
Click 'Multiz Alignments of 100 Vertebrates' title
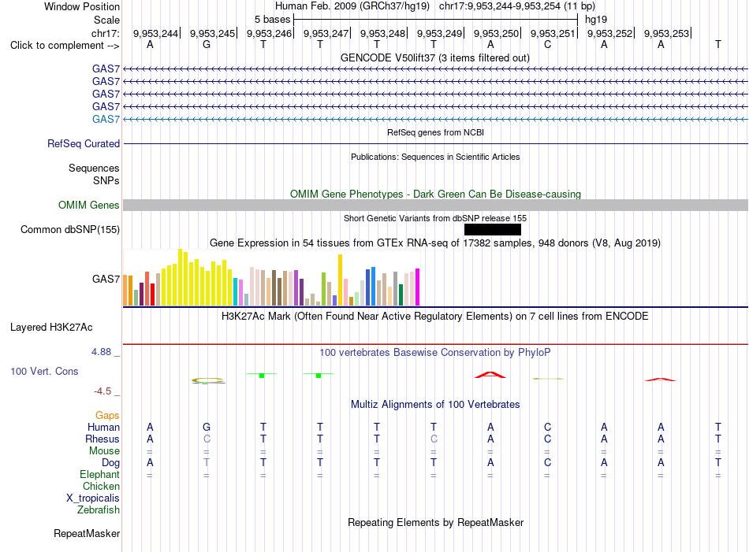(x=435, y=404)
